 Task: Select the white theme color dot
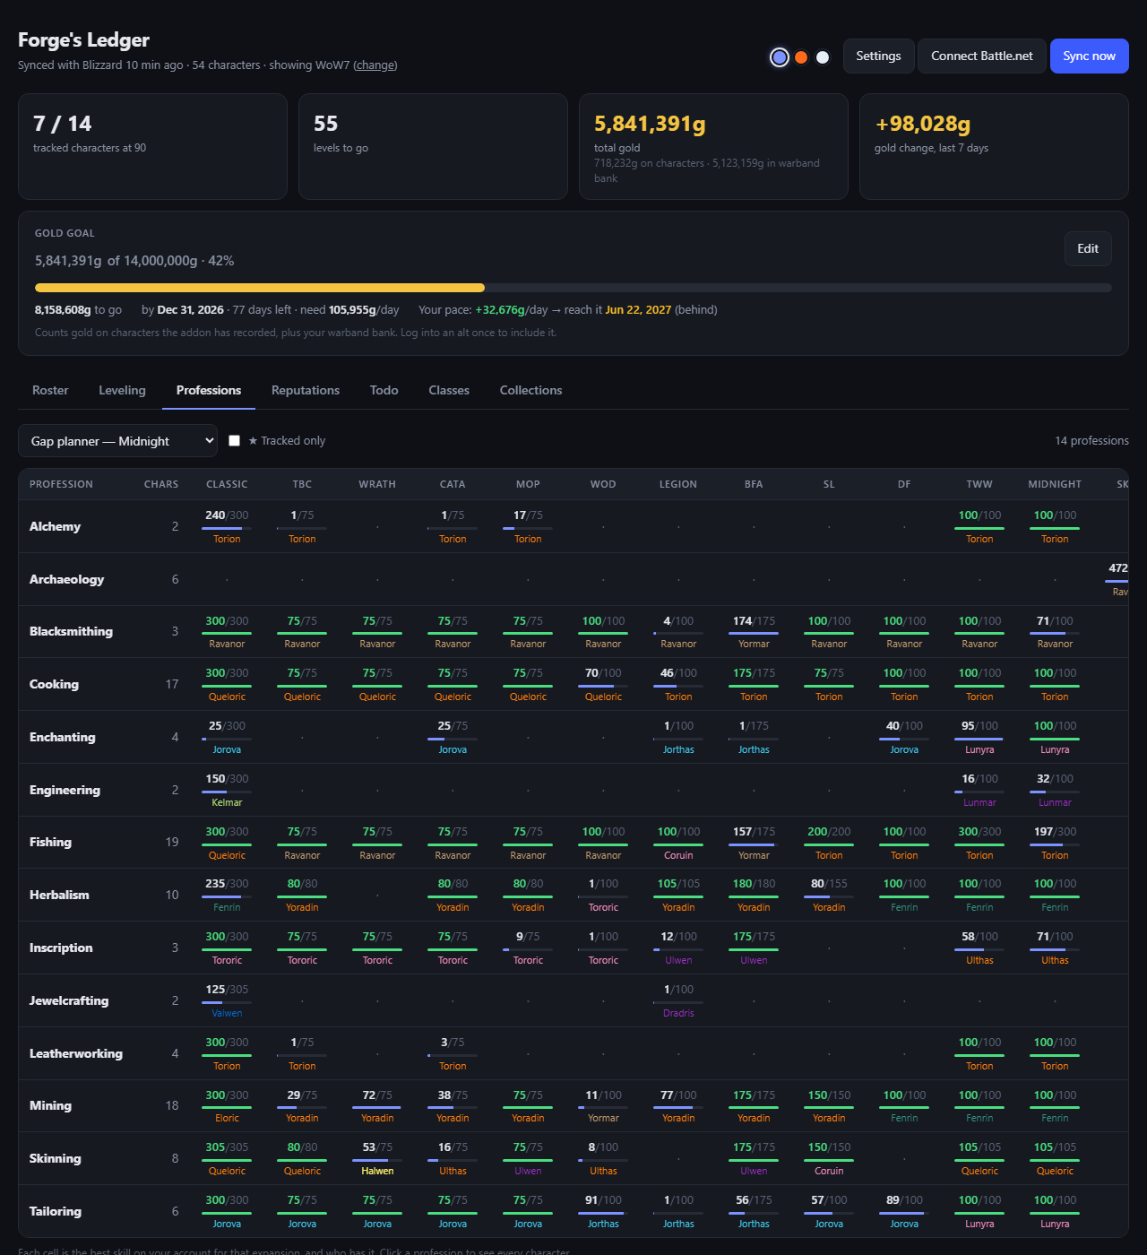[x=823, y=57]
